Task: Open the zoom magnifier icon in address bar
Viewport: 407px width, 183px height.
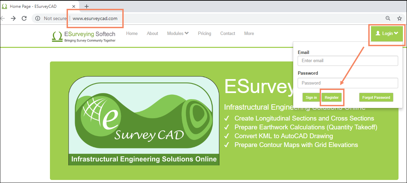Action: pos(388,18)
